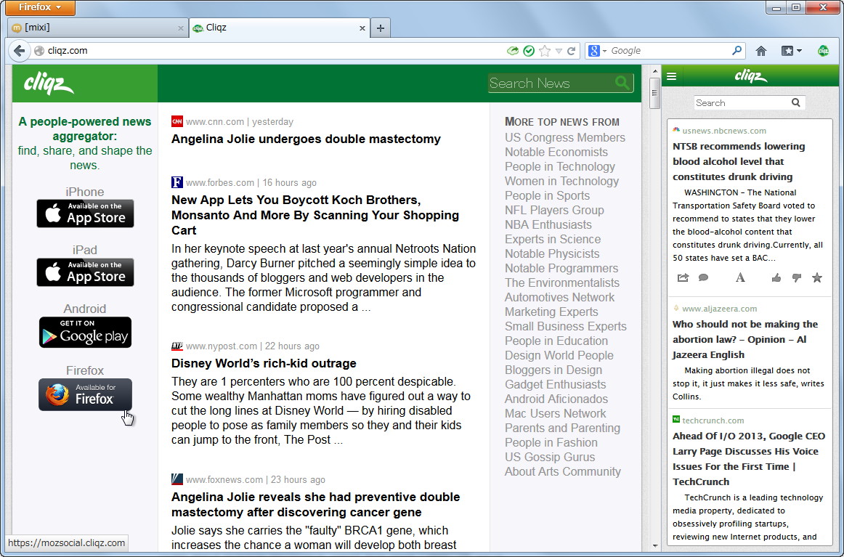Image resolution: width=844 pixels, height=557 pixels.
Task: Open US Congress Members news group
Action: click(564, 138)
